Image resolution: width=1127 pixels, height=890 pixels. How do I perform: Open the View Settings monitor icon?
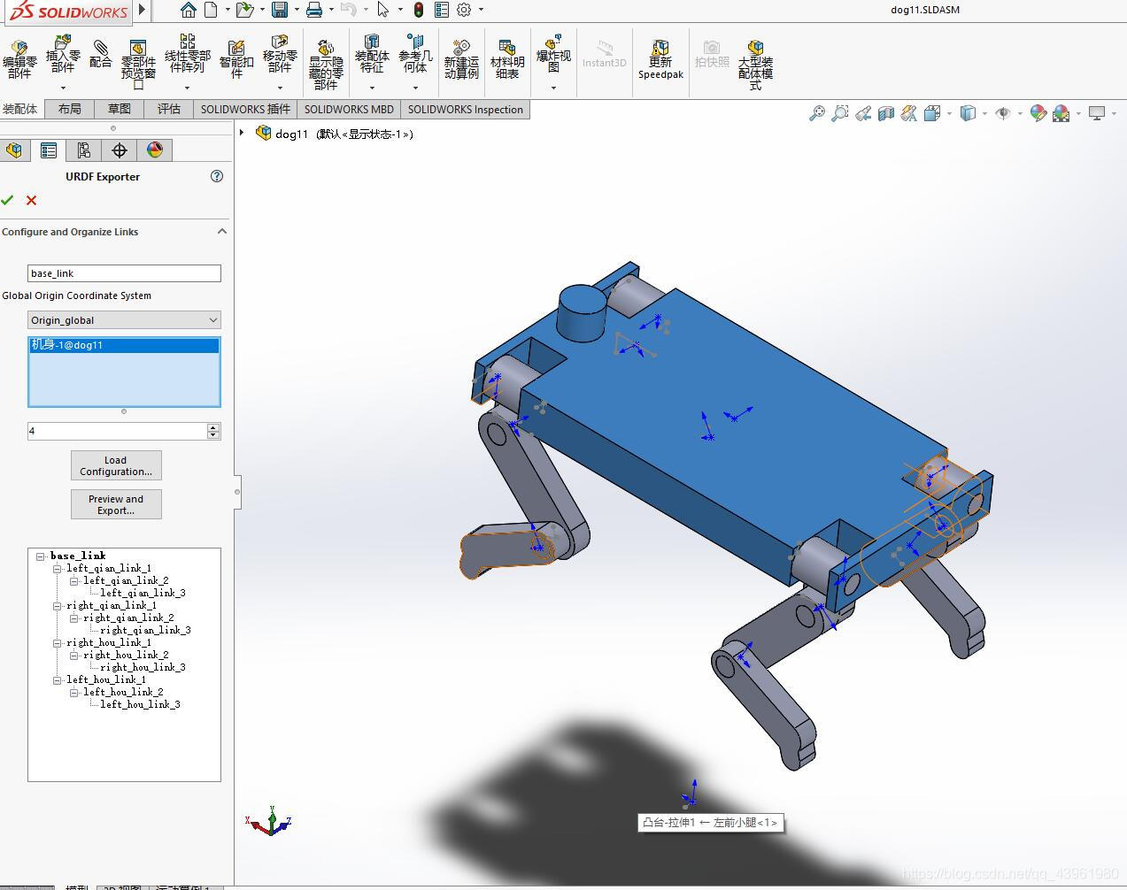click(1097, 113)
